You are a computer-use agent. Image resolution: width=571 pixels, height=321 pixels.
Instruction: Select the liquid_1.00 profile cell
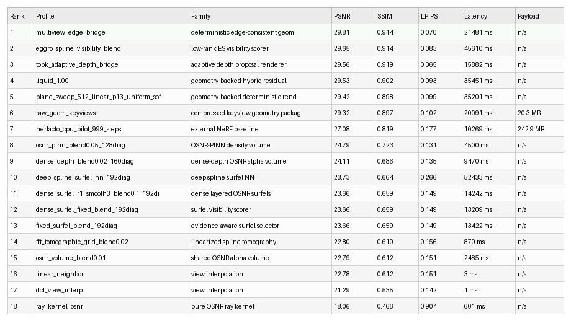coord(112,81)
